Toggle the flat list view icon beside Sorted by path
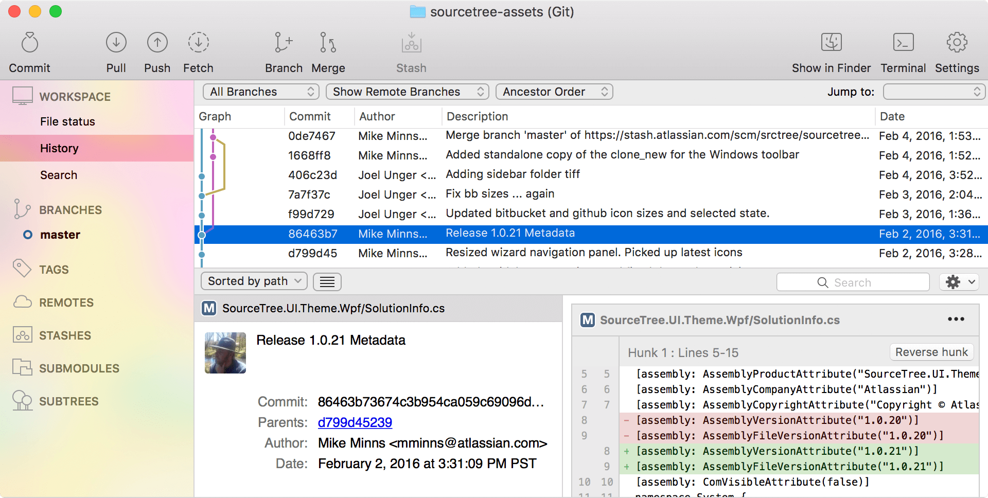 327,281
